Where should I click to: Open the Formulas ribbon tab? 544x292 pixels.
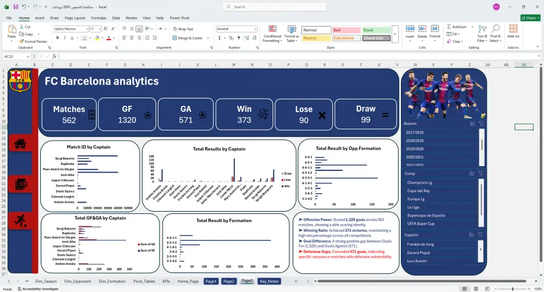[x=98, y=18]
